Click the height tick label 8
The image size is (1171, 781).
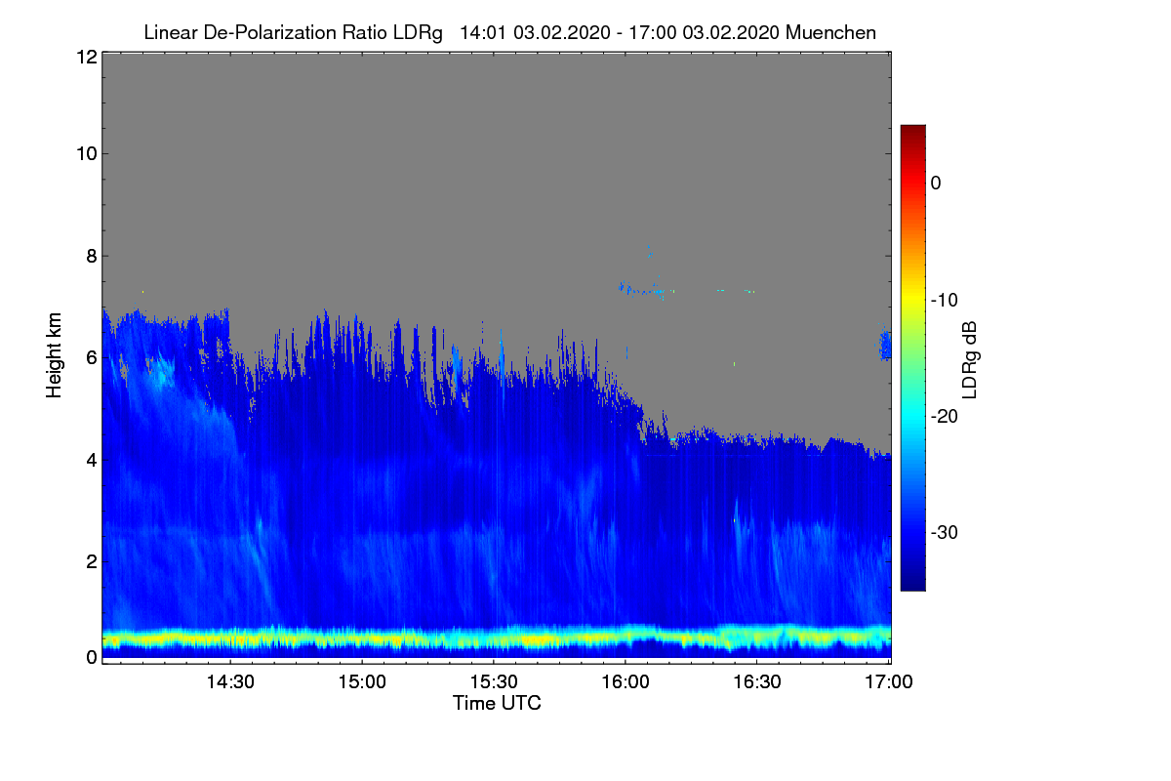pos(90,256)
